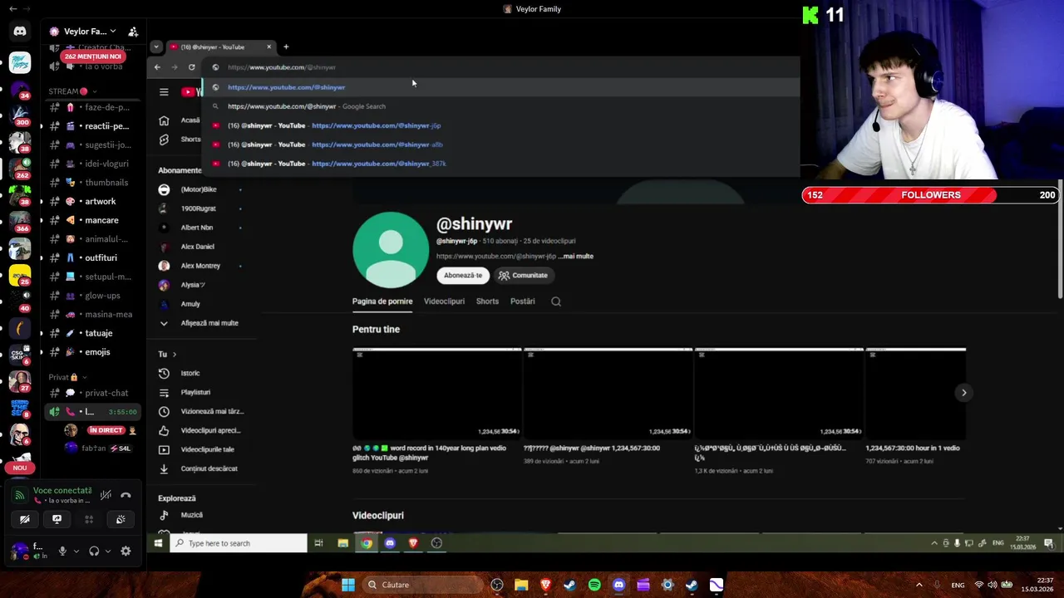This screenshot has width=1064, height=598.
Task: Click the Discord noise suppression icon
Action: click(x=106, y=495)
